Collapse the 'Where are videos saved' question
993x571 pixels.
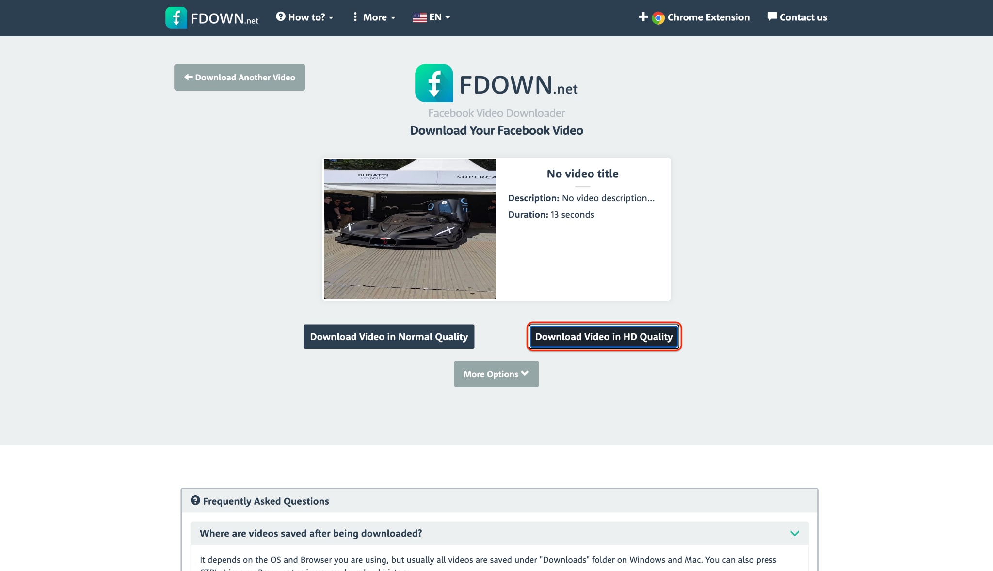tap(499, 533)
